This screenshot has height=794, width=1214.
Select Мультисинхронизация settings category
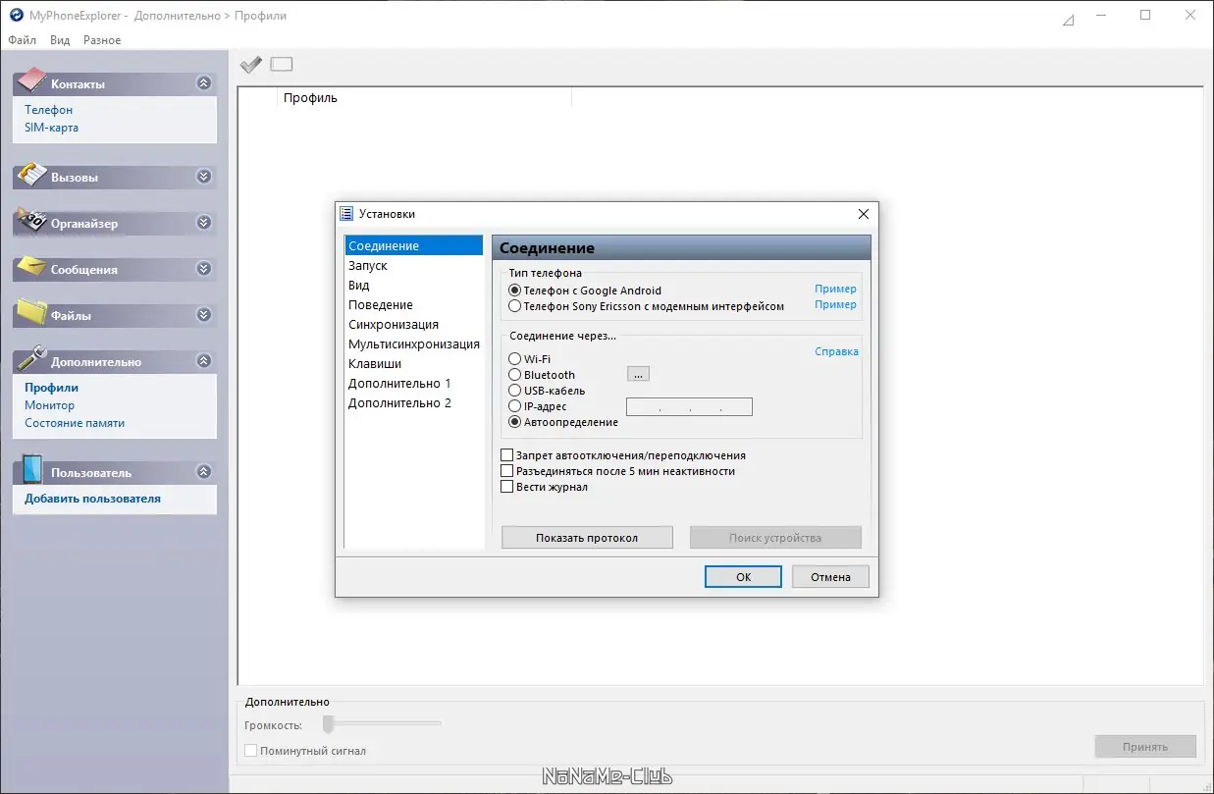tap(413, 344)
